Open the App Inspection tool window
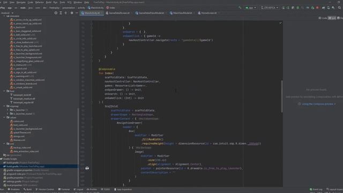 (x=123, y=189)
